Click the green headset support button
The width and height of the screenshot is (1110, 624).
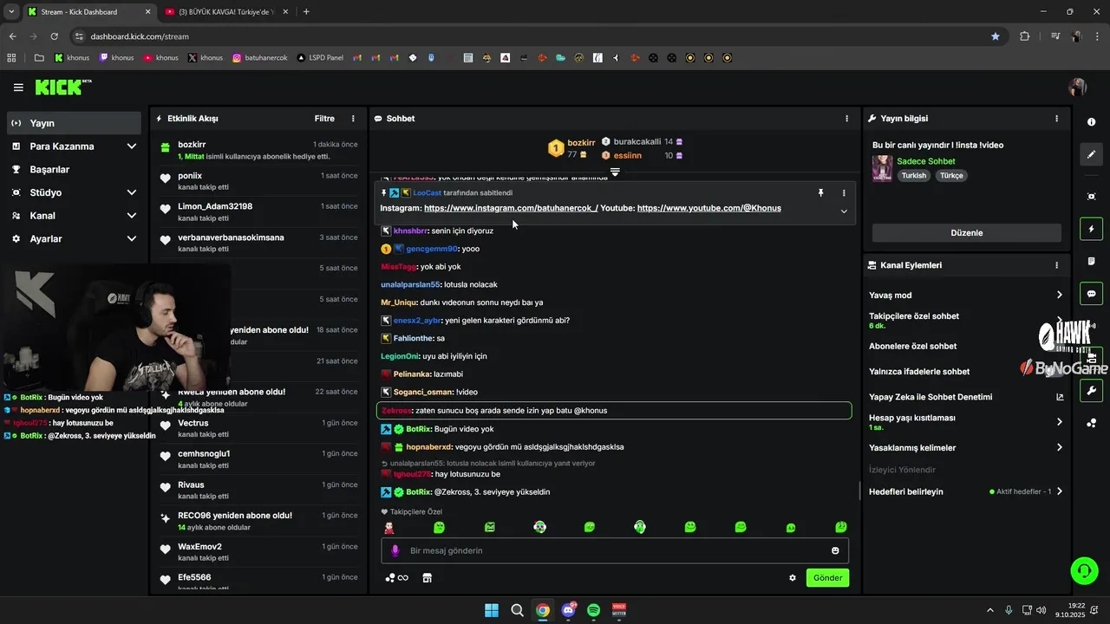coord(1084,570)
